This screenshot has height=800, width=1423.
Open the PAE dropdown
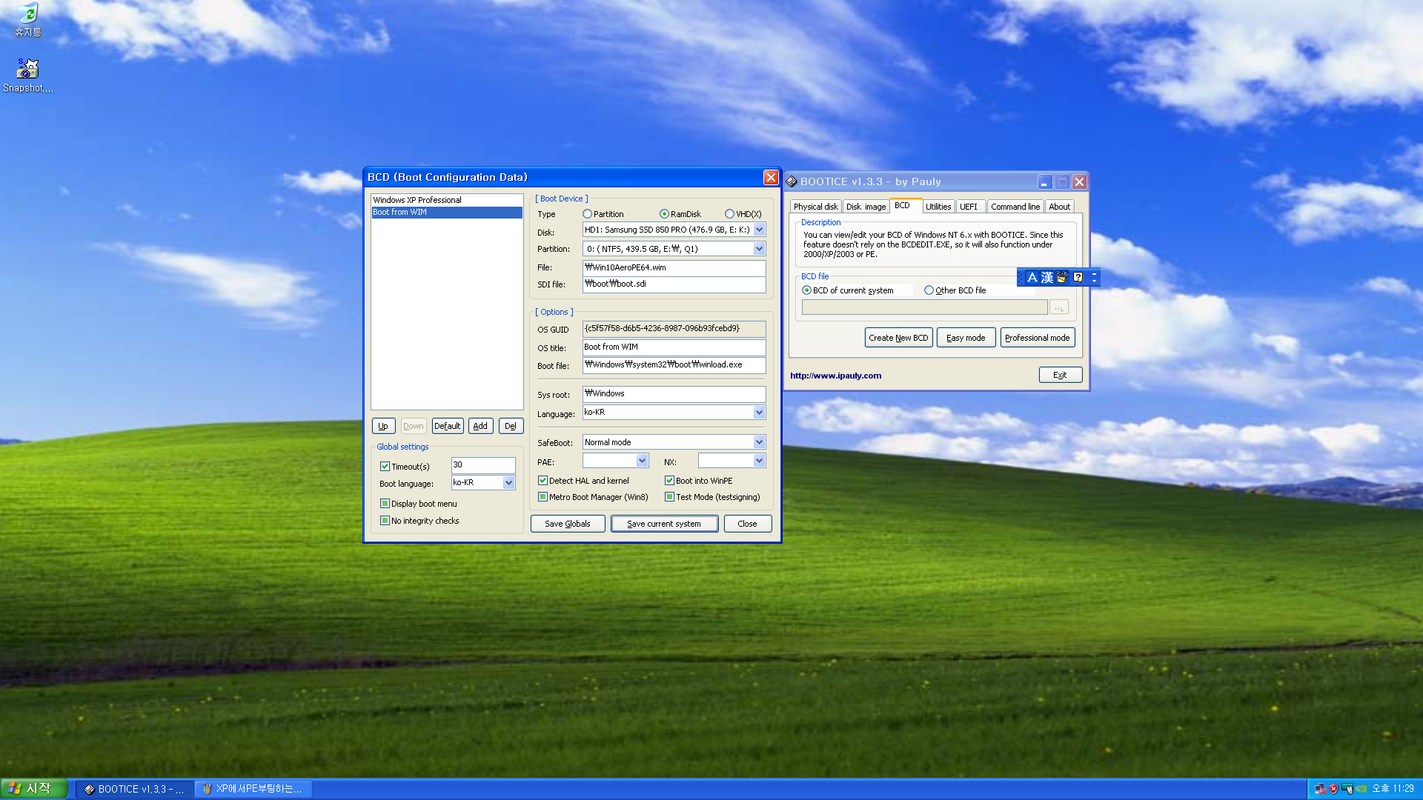[x=642, y=461]
